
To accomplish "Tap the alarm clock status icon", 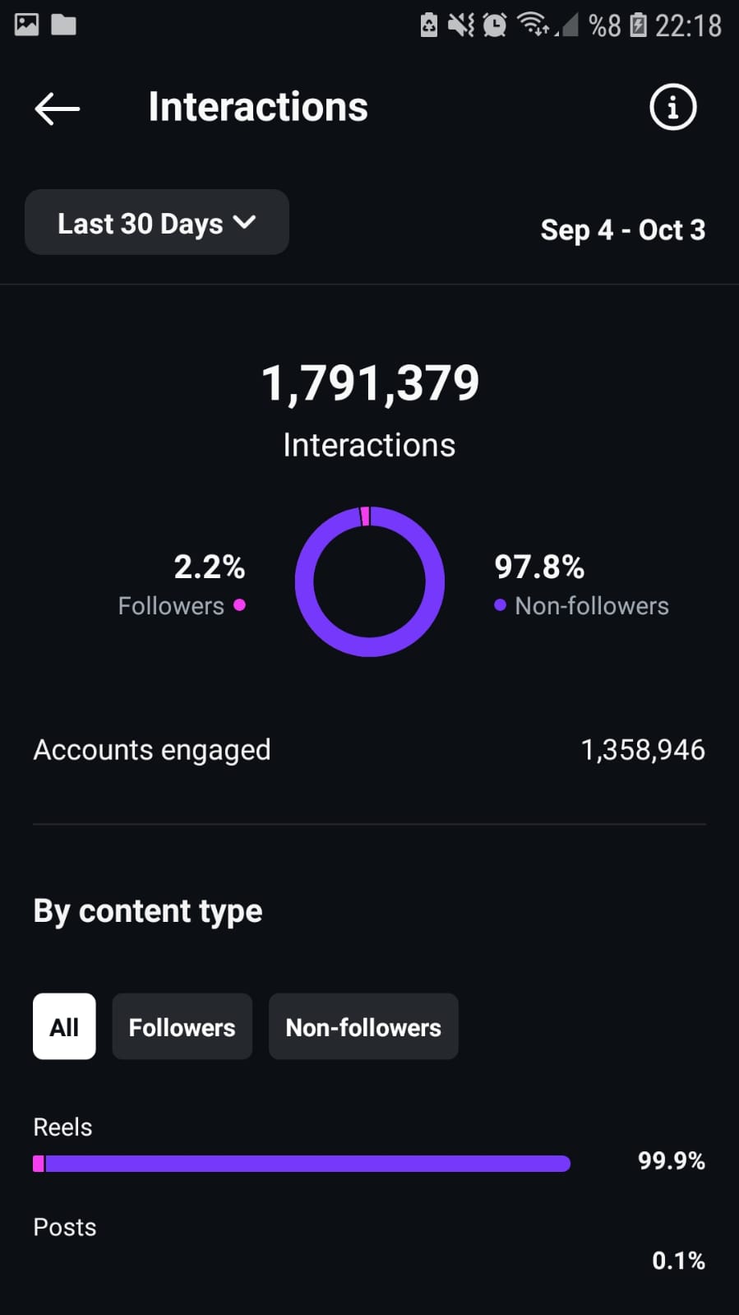I will click(x=494, y=25).
